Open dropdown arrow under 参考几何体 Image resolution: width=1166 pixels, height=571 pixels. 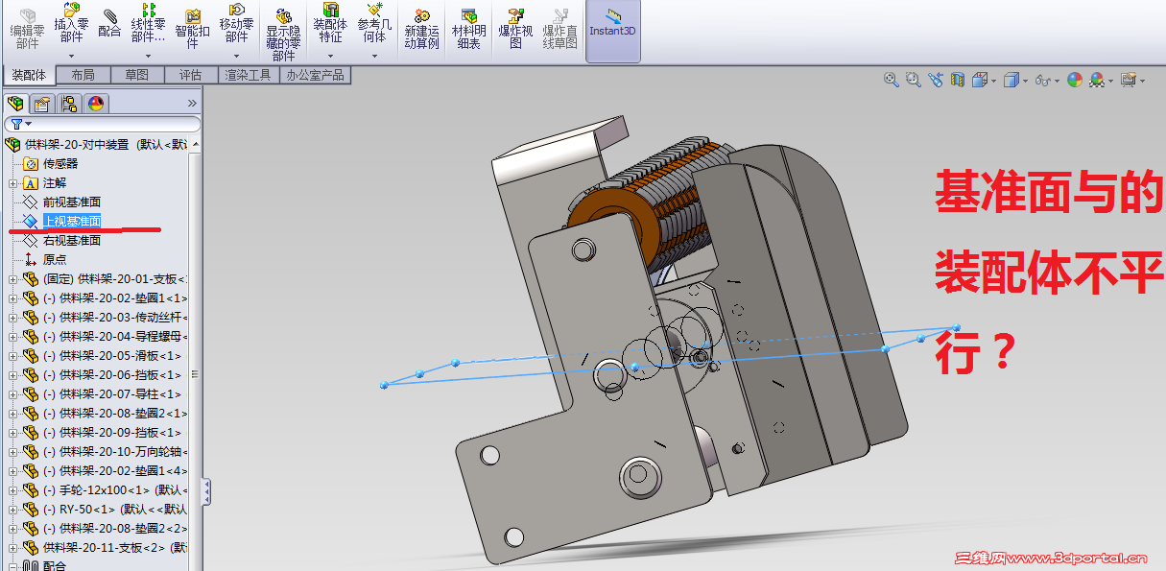click(374, 57)
